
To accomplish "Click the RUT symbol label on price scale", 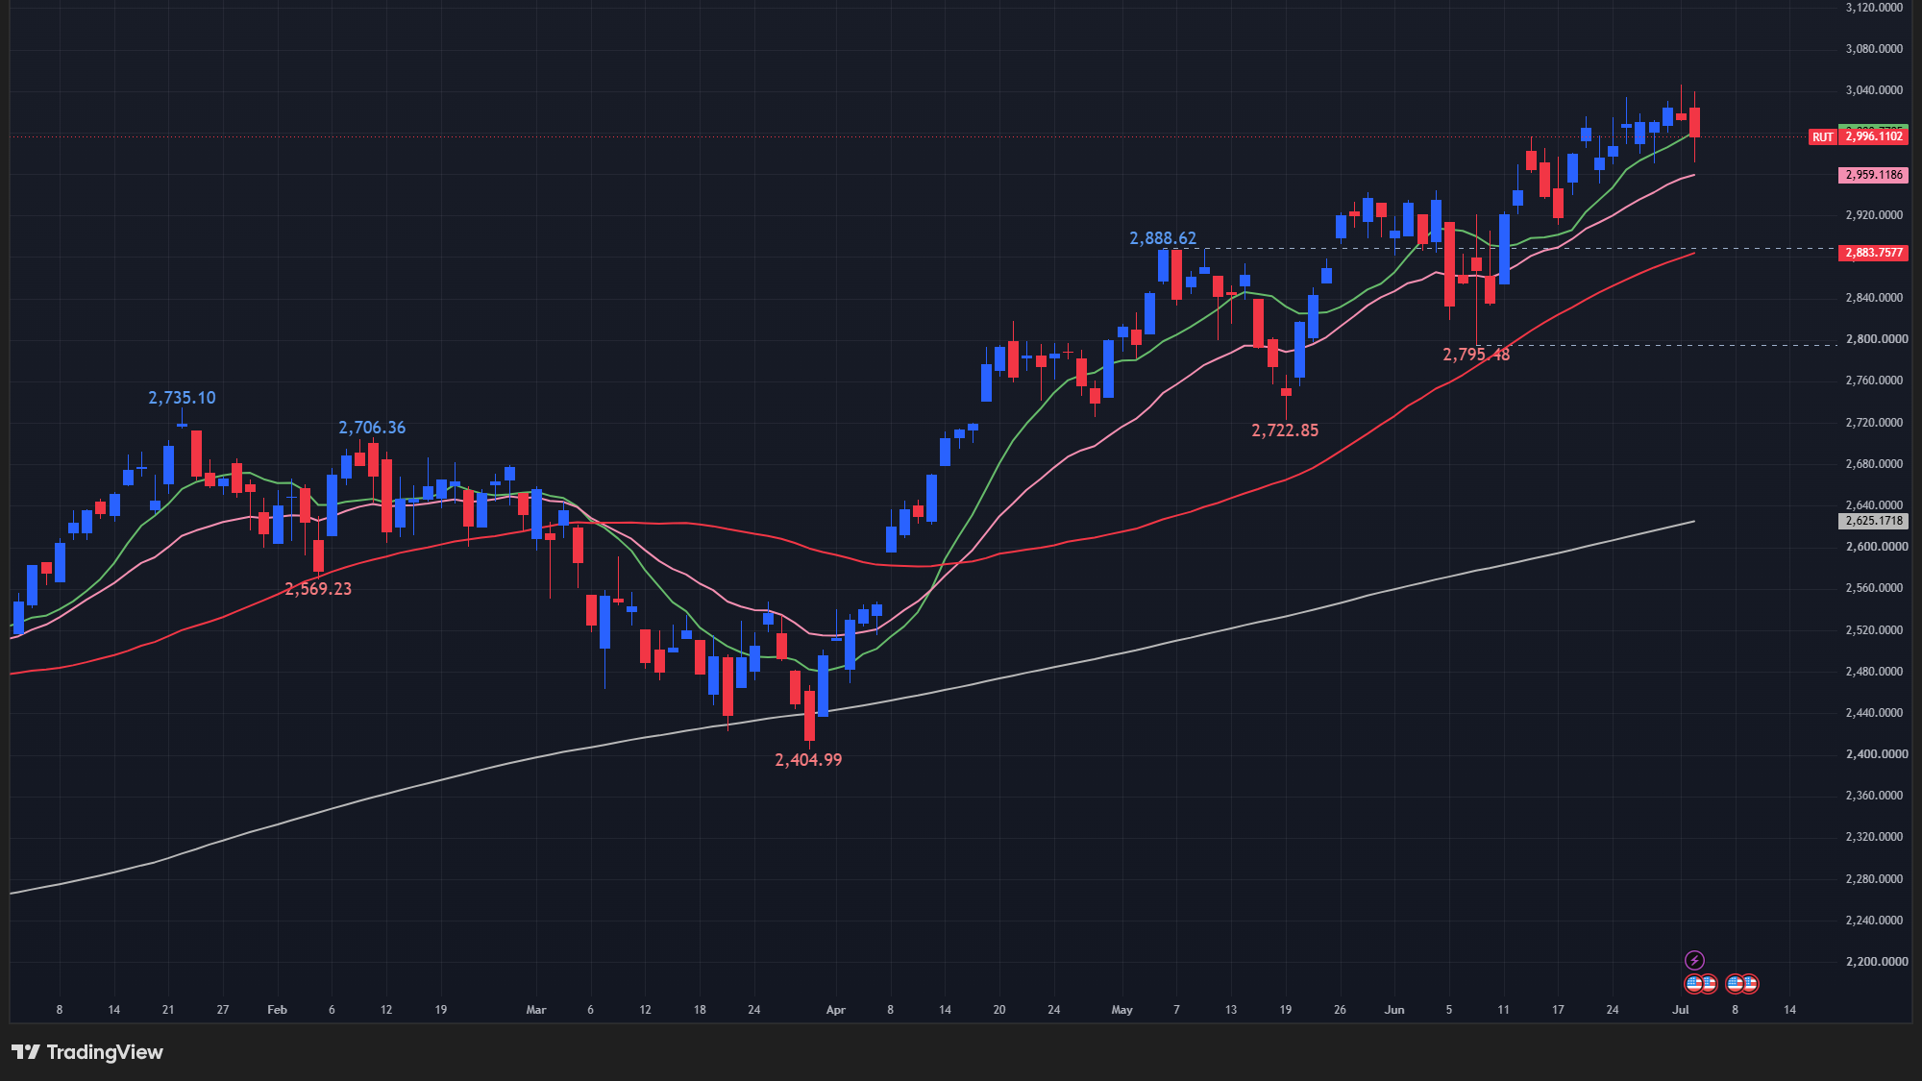I will pyautogui.click(x=1822, y=137).
